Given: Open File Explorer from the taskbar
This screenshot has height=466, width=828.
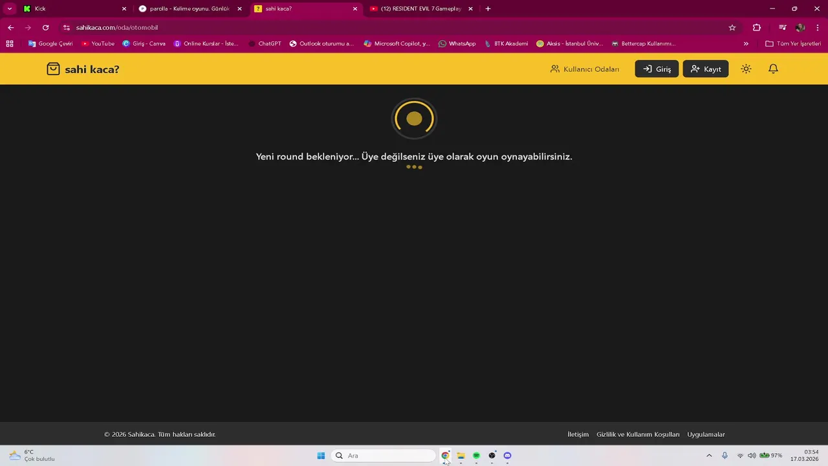Looking at the screenshot, I should [461, 456].
